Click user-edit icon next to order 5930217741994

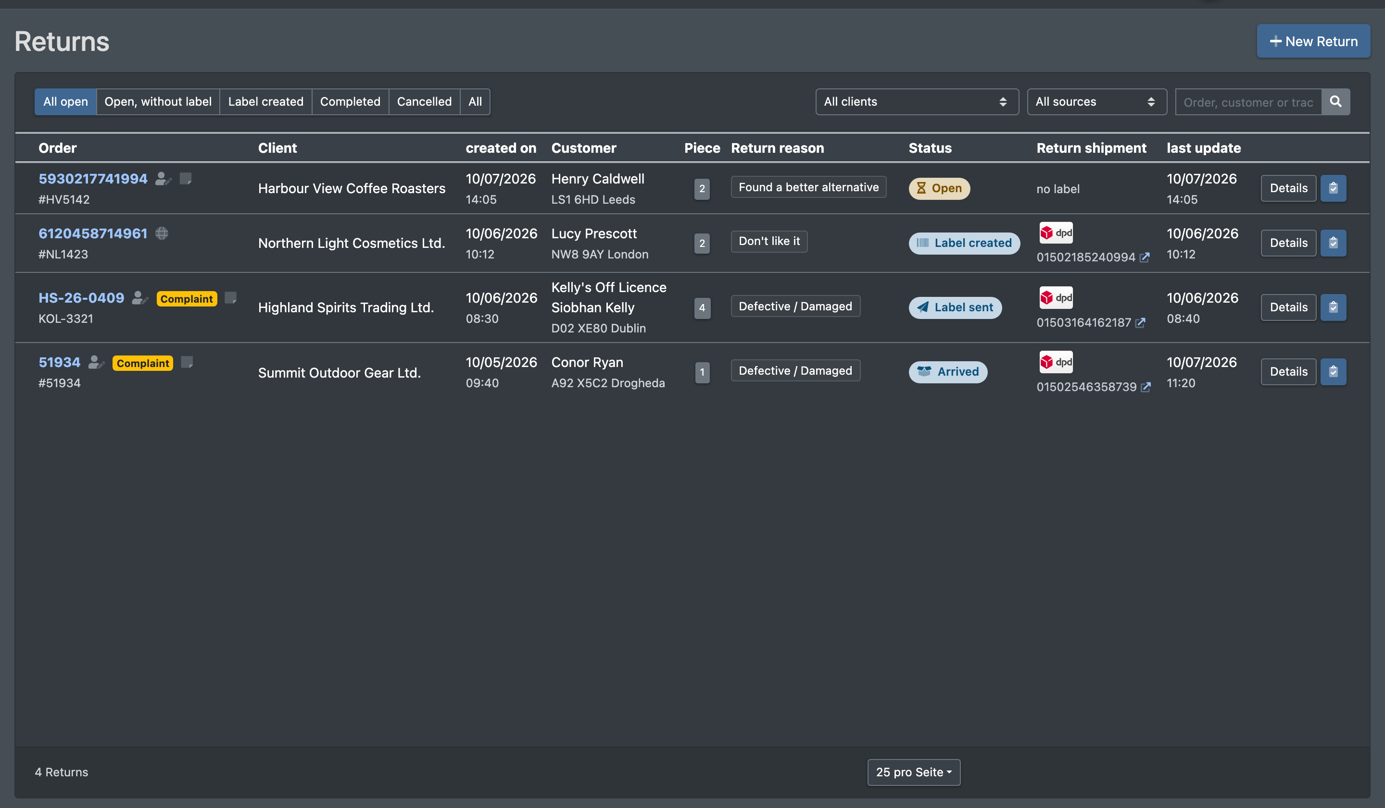pos(163,178)
